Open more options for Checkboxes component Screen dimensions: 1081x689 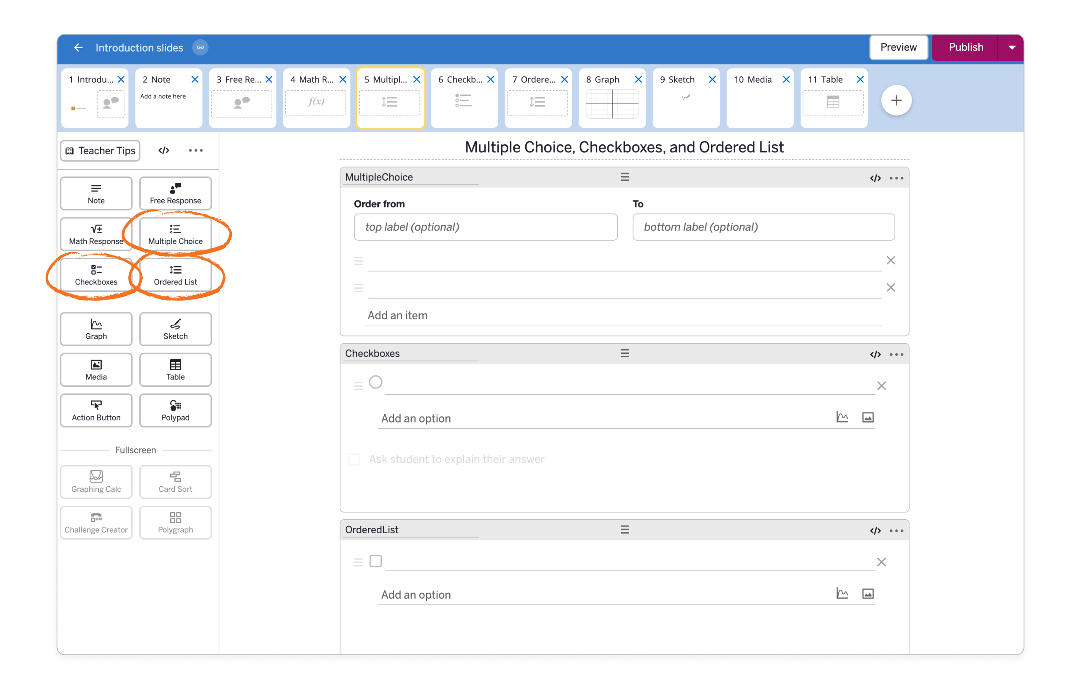[x=896, y=355]
